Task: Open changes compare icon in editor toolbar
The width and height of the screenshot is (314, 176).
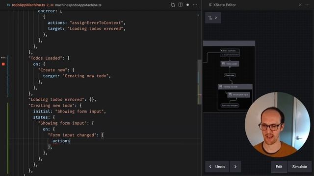Action: coord(173,5)
